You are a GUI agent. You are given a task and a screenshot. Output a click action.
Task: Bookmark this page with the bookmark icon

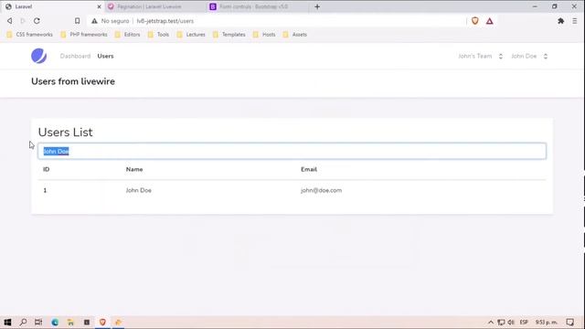point(77,21)
